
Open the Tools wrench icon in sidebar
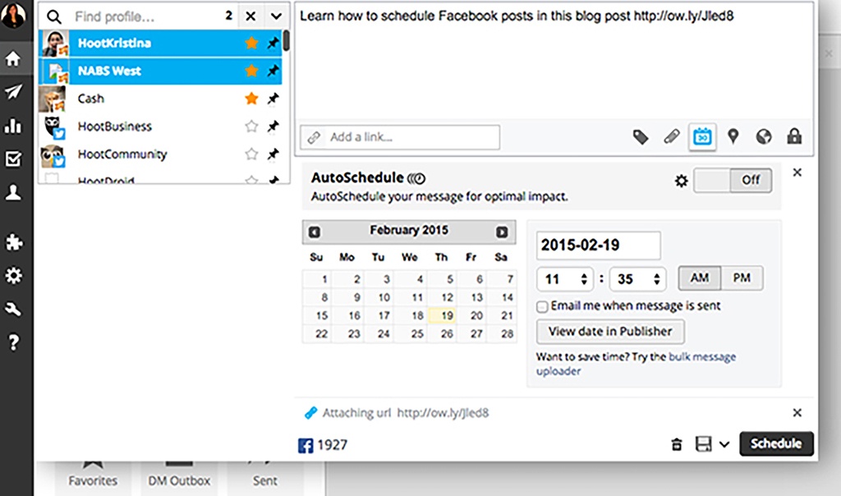click(13, 309)
